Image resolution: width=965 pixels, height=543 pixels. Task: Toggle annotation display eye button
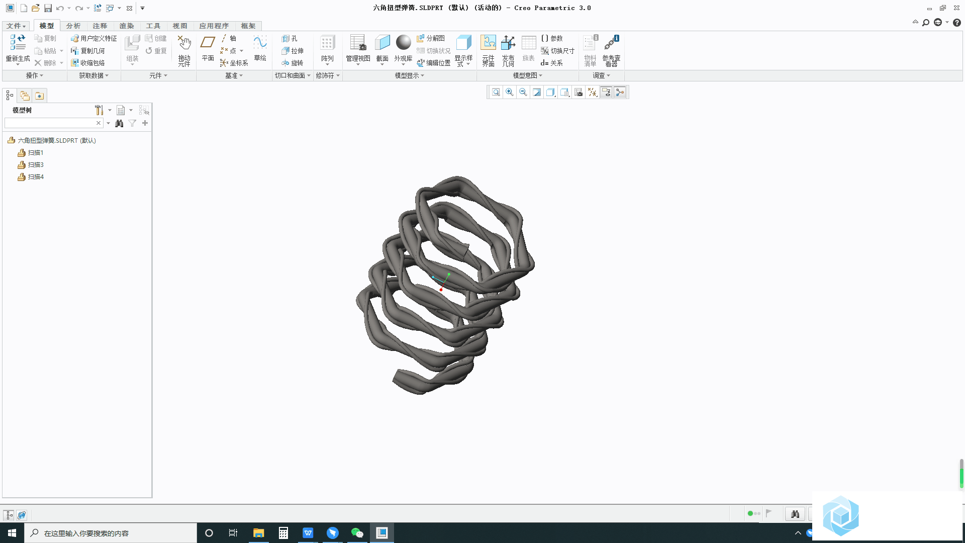pyautogui.click(x=606, y=92)
